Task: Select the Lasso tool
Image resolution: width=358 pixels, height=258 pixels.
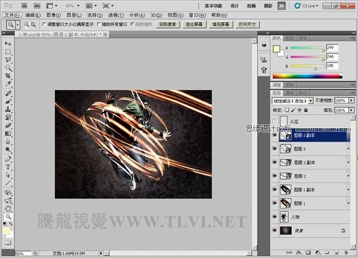Action: pyautogui.click(x=8, y=59)
